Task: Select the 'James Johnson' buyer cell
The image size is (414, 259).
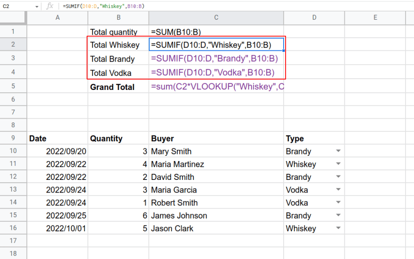Action: click(216, 215)
